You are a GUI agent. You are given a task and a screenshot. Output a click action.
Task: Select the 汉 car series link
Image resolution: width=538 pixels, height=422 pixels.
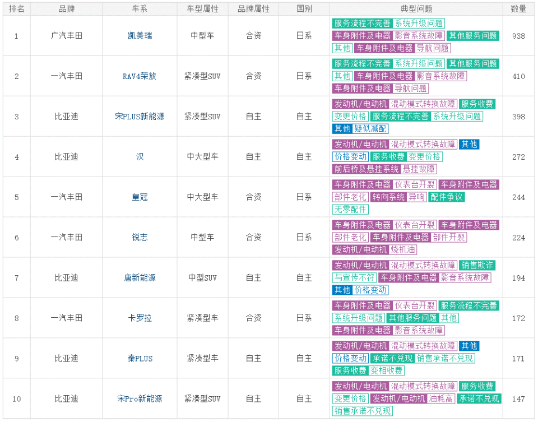[x=140, y=157]
